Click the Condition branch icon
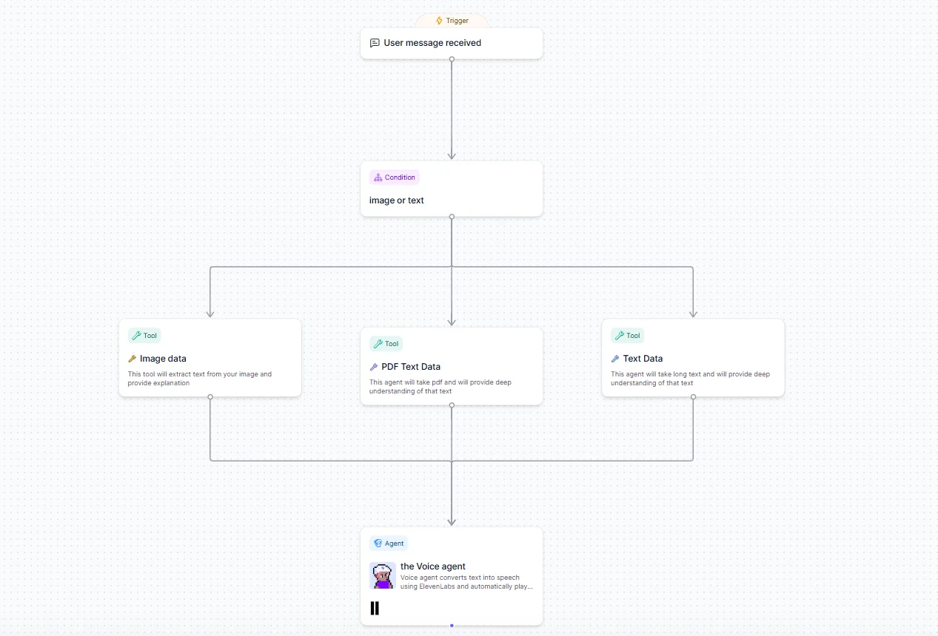This screenshot has height=636, width=938. [x=378, y=177]
